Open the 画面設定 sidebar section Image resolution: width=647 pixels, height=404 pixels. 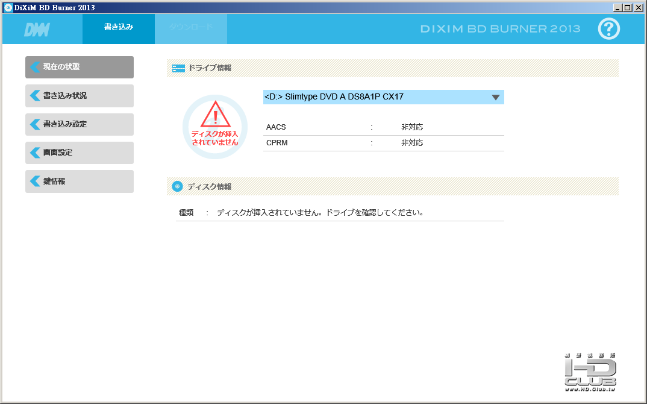(80, 153)
